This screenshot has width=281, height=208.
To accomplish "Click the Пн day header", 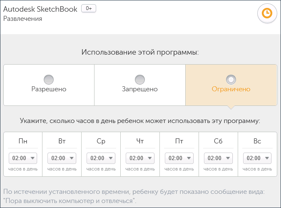I will 23,141.
